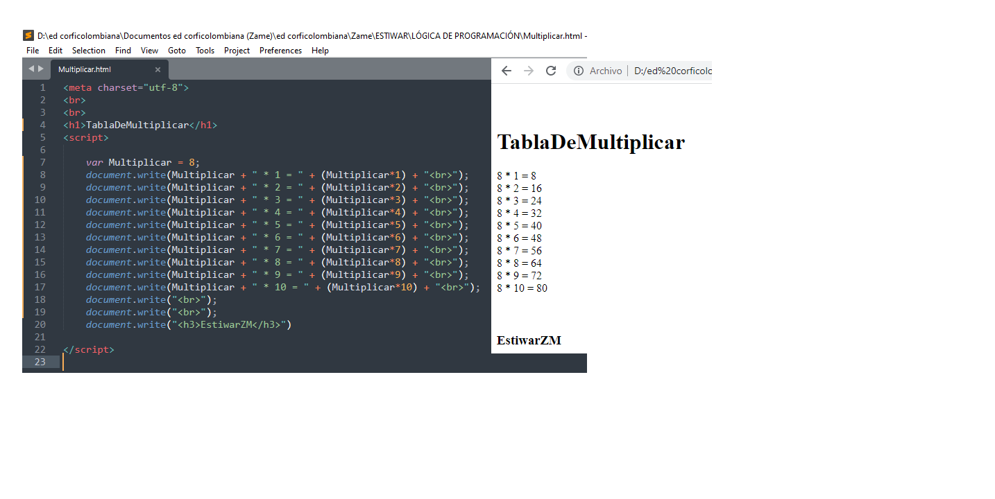The image size is (995, 499).
Task: Click the TablaDeMultiplicar heading in browser
Action: tap(591, 142)
